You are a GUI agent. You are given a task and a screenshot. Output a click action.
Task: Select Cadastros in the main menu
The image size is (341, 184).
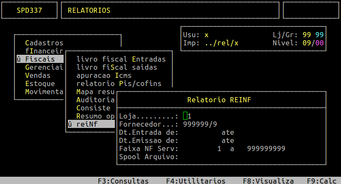44,43
